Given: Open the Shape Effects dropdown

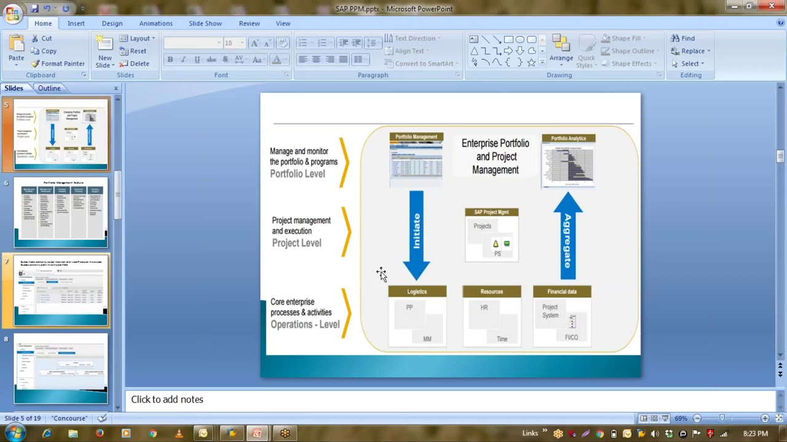Looking at the screenshot, I should [628, 63].
